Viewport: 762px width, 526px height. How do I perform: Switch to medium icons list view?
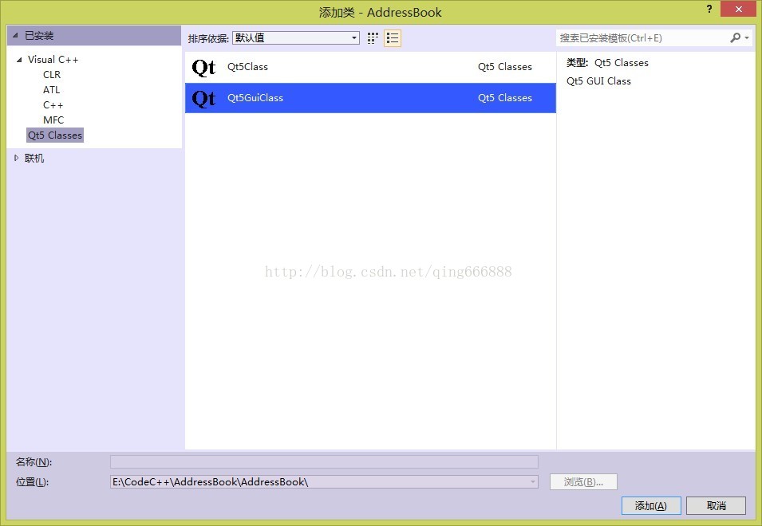tap(393, 38)
